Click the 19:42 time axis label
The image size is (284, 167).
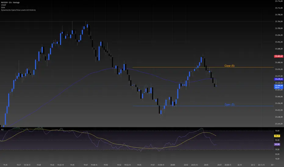[52, 165]
